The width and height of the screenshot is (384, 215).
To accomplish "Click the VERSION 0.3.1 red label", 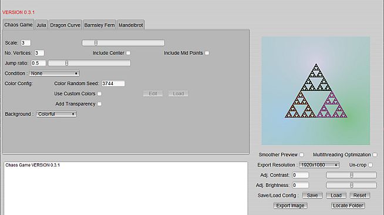I will point(18,12).
